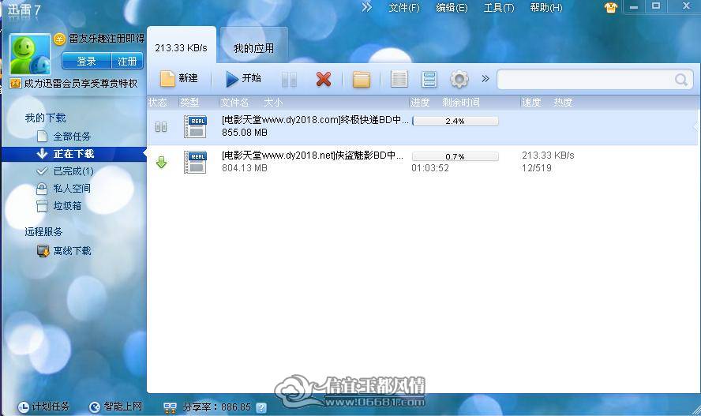Click the 12/519 heat value
The image size is (701, 416).
[x=537, y=168]
